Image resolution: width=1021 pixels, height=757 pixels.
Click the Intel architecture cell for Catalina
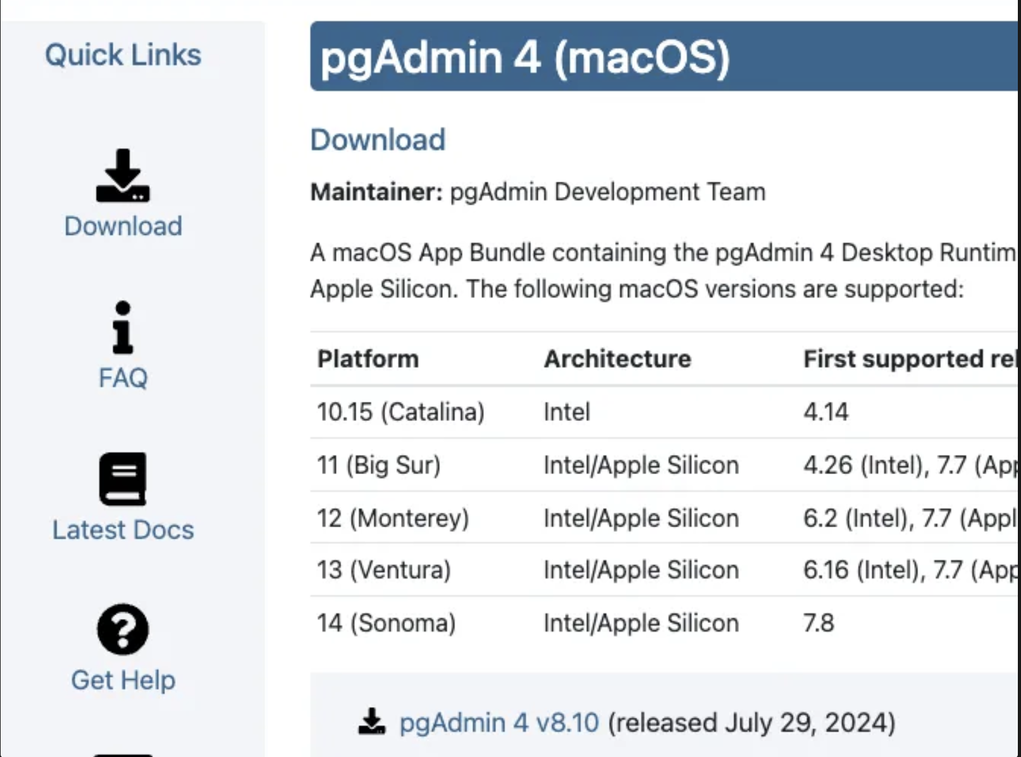567,412
